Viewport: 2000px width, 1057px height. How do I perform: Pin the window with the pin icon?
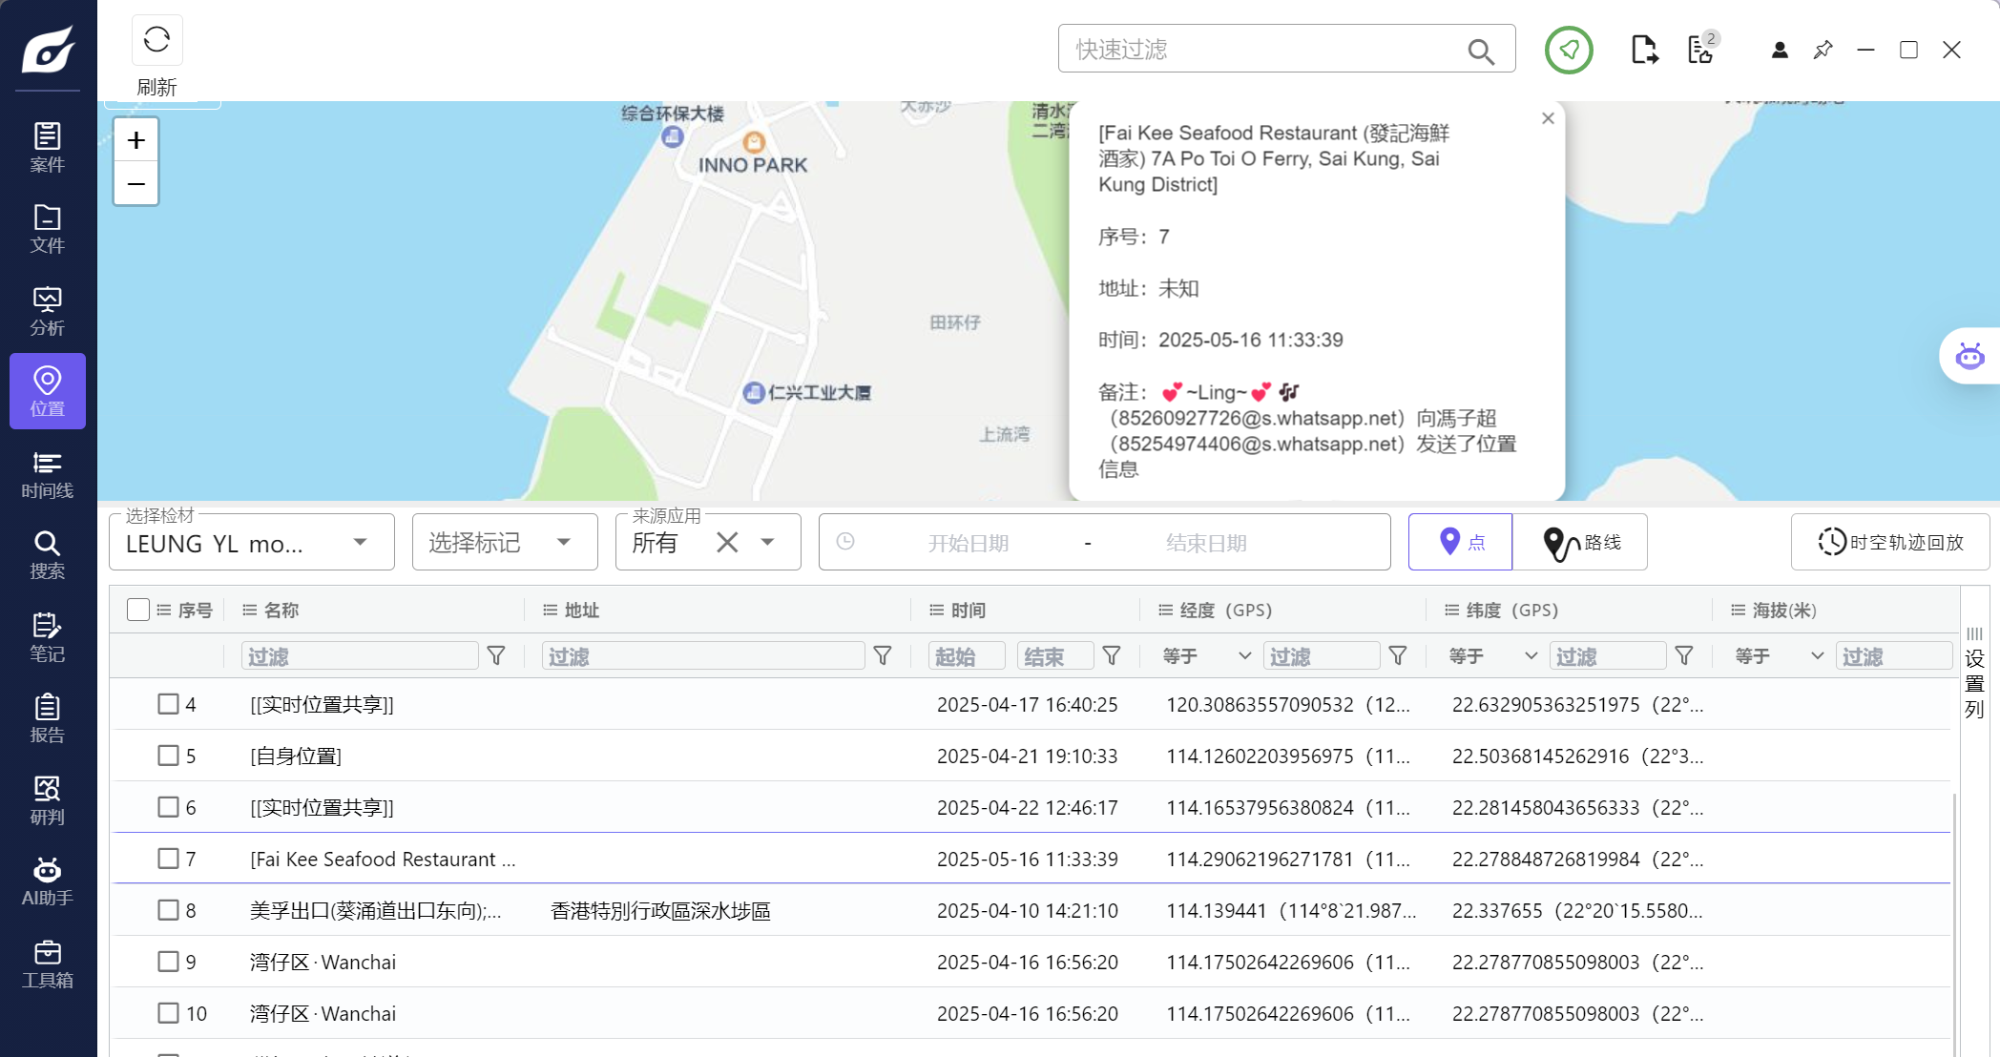[x=1823, y=50]
